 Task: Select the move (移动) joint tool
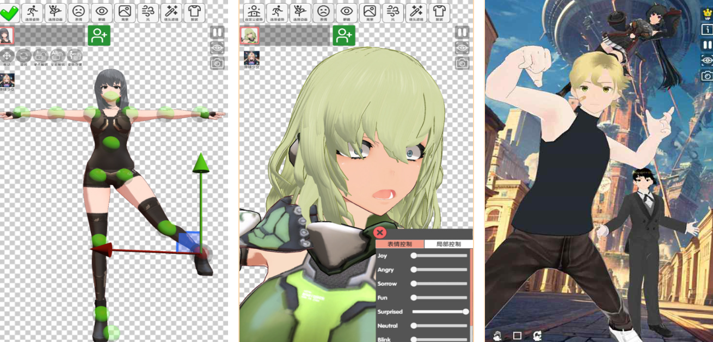point(7,56)
